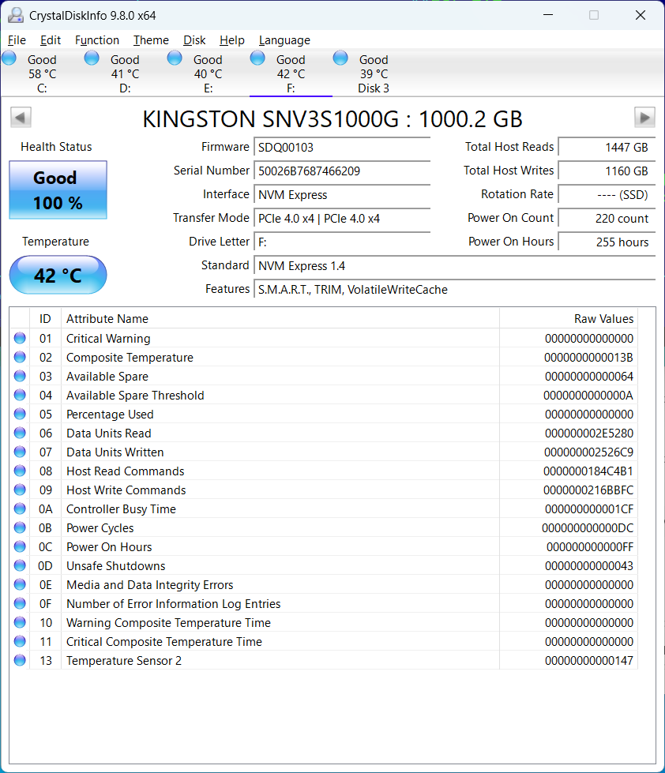Open the Language menu
Image resolution: width=665 pixels, height=773 pixels.
tap(284, 40)
